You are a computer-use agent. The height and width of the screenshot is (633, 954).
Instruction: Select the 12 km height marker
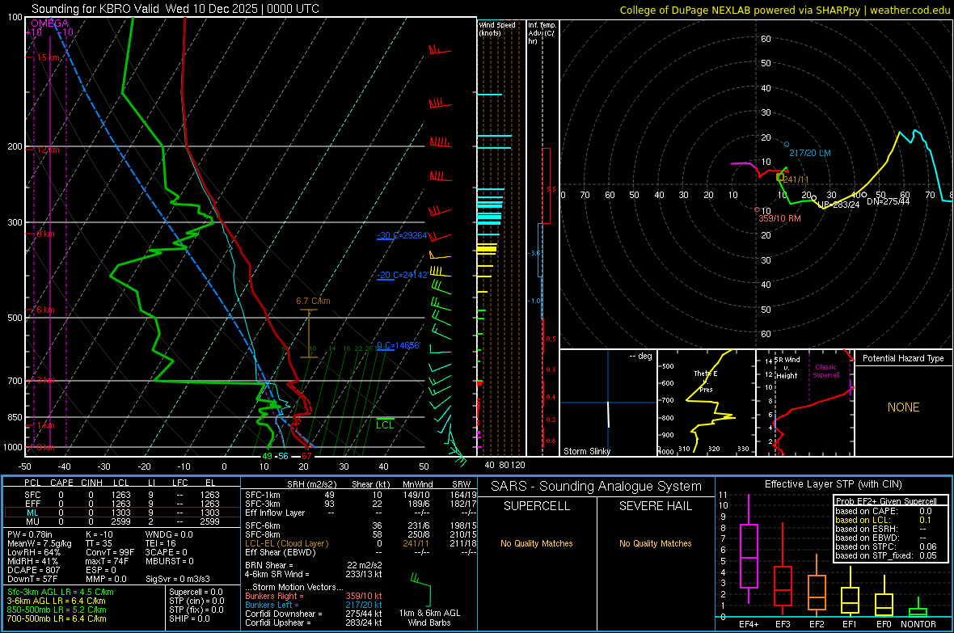coord(48,150)
